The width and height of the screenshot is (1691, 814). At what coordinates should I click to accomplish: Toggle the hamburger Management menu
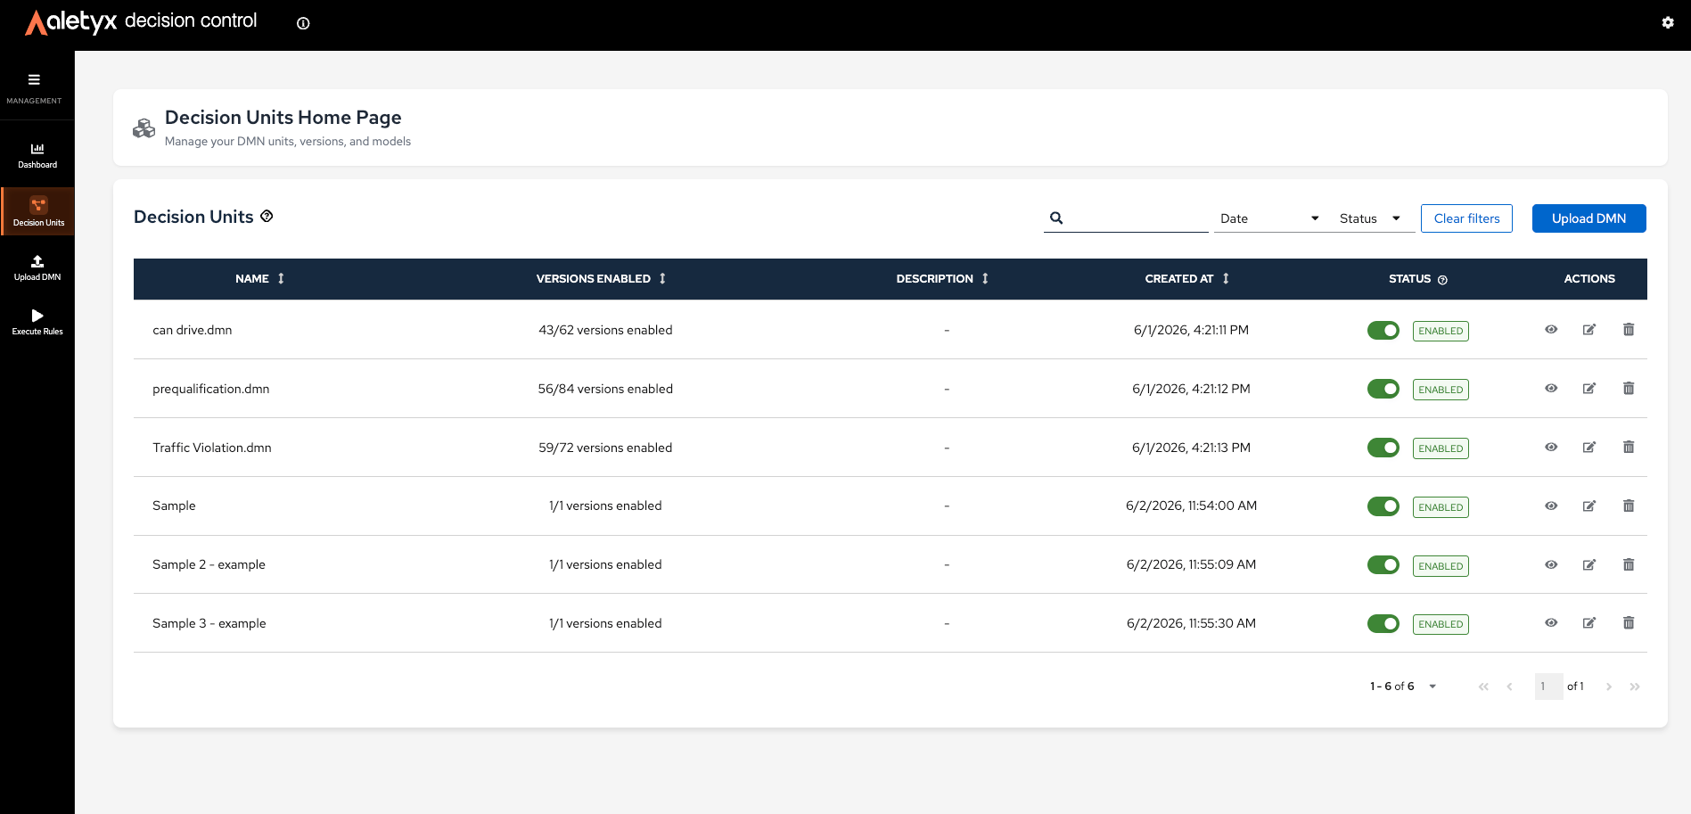coord(34,79)
